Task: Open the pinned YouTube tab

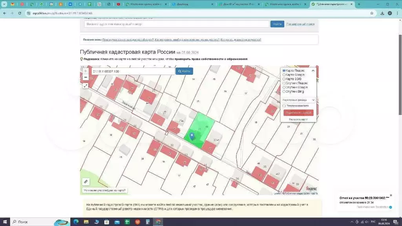Action: point(119,4)
